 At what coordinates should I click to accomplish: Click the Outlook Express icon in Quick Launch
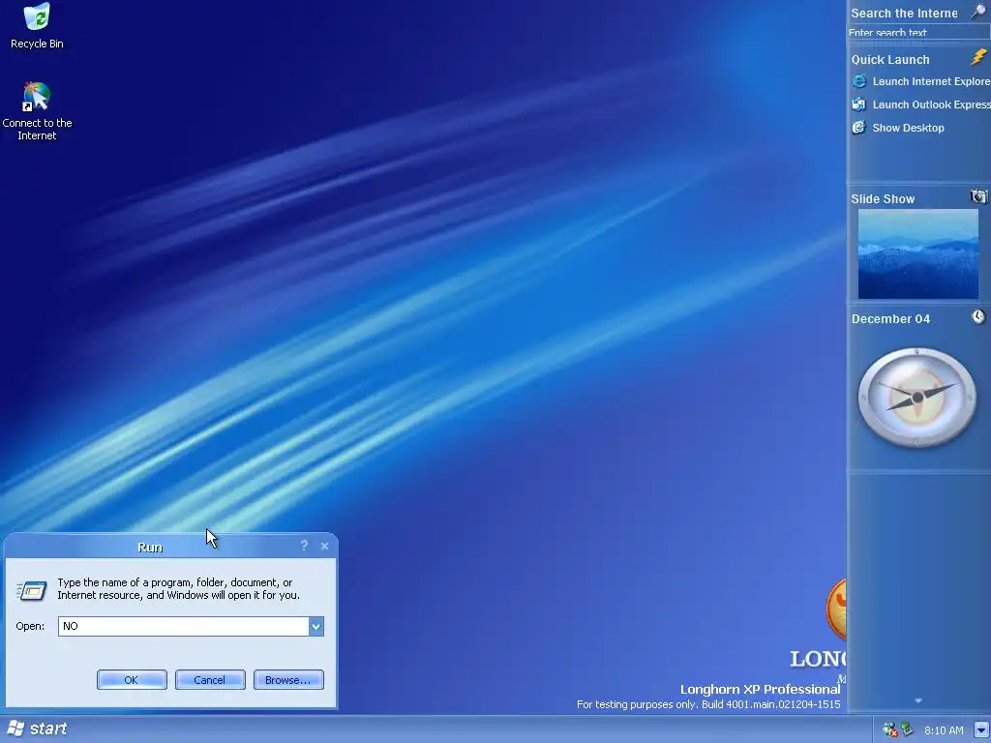coord(859,104)
